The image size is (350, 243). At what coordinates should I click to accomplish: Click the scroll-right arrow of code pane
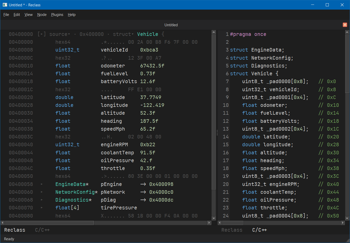(343, 223)
